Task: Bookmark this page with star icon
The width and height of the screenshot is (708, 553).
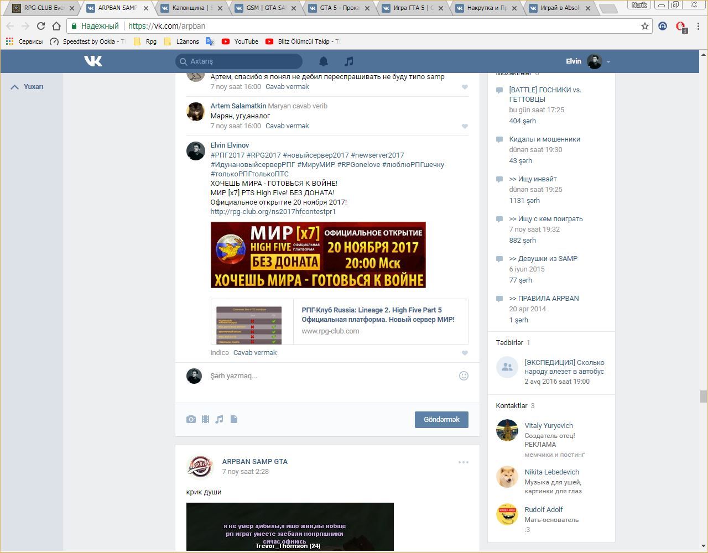Action: point(645,26)
